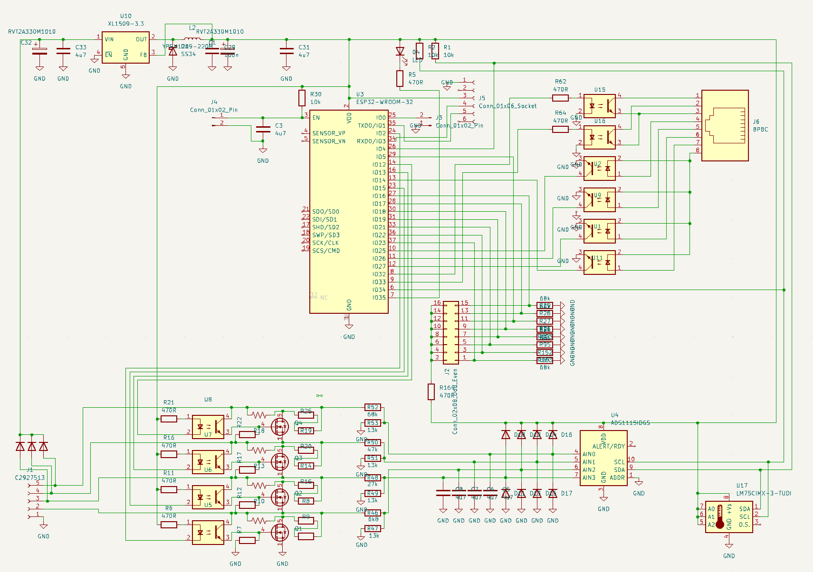Select the GND symbol below ESP32 module
The width and height of the screenshot is (813, 572).
(349, 326)
